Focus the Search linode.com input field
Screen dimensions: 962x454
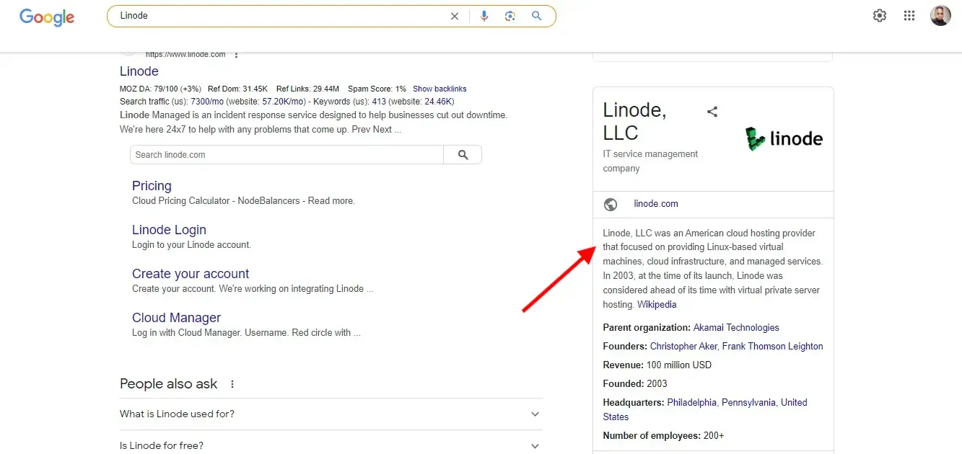tap(287, 155)
